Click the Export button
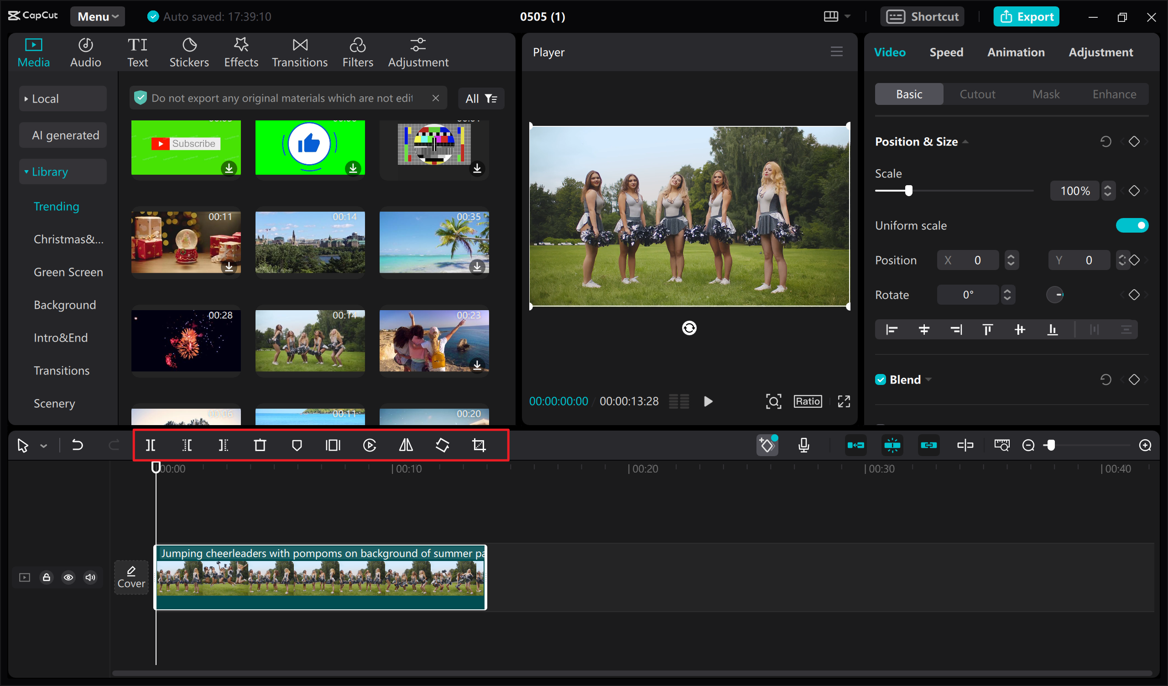This screenshot has height=686, width=1168. 1026,17
